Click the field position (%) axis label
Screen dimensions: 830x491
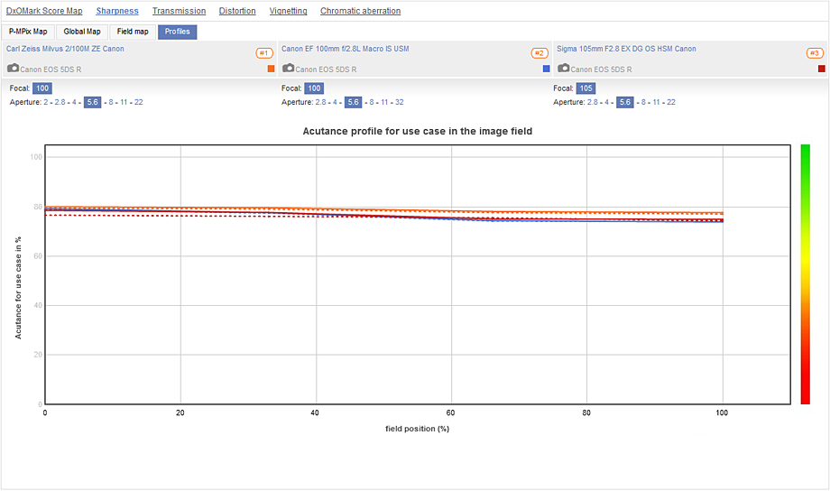(x=417, y=429)
